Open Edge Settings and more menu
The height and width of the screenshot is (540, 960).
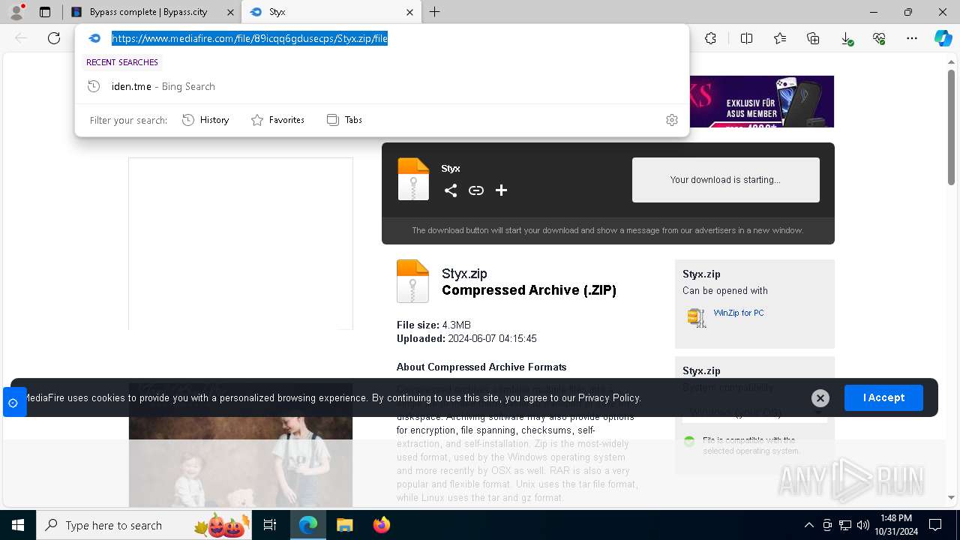click(x=912, y=38)
